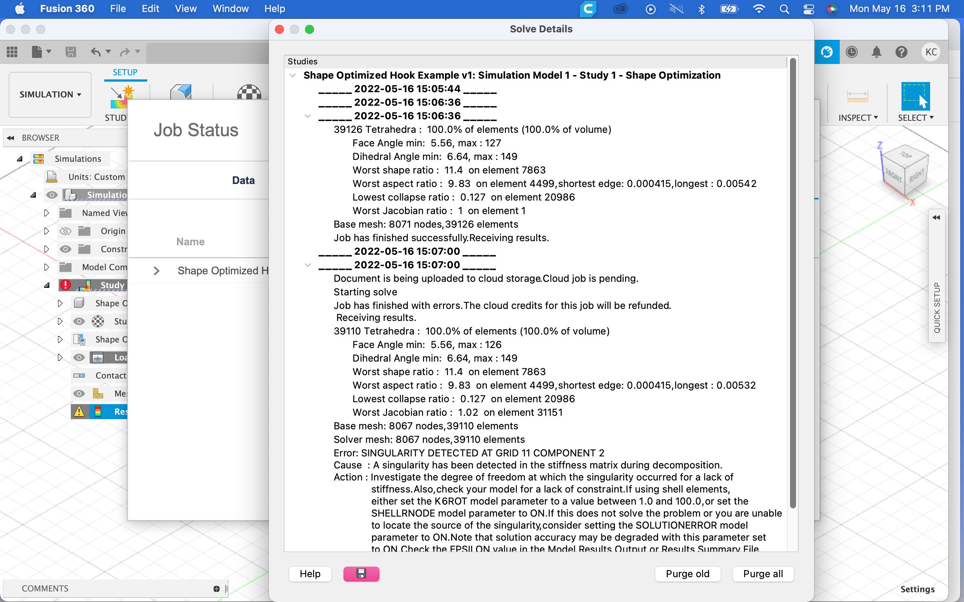Click the Solve Details vertical scrollbar

[x=793, y=283]
